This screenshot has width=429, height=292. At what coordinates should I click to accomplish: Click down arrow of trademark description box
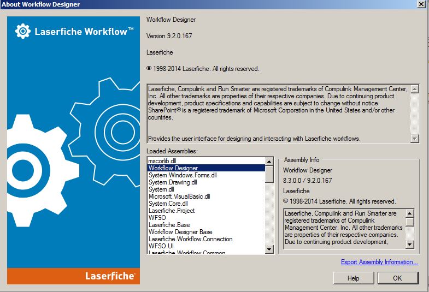point(414,139)
